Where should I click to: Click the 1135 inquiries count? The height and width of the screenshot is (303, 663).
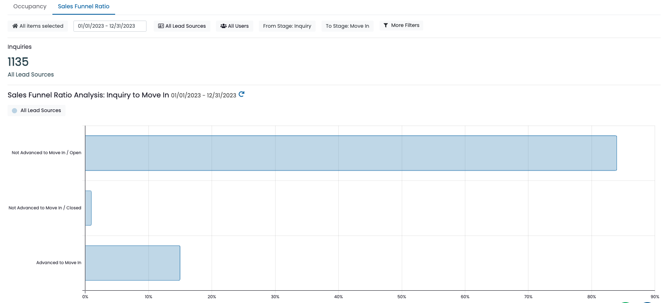(x=18, y=62)
